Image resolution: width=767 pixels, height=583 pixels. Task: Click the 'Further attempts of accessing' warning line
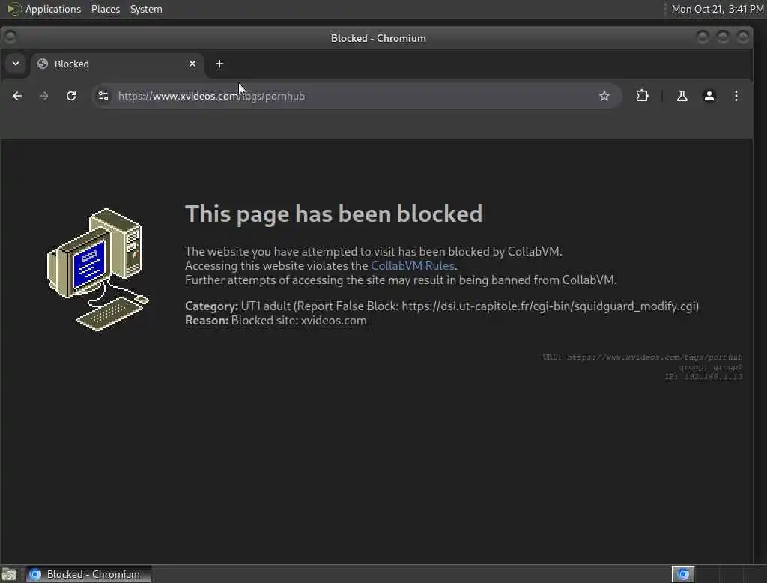point(401,280)
